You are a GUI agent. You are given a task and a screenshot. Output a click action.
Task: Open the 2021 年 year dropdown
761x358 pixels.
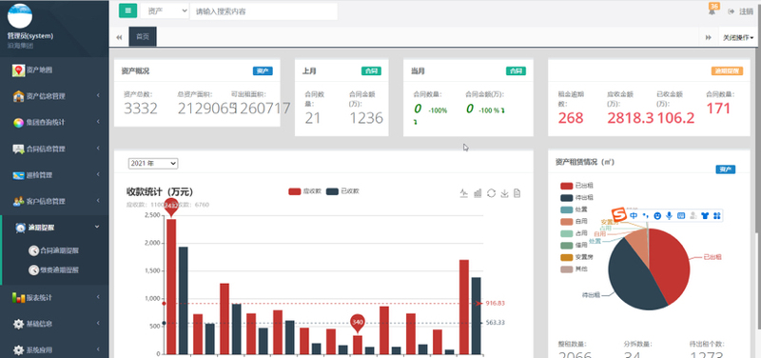[153, 164]
